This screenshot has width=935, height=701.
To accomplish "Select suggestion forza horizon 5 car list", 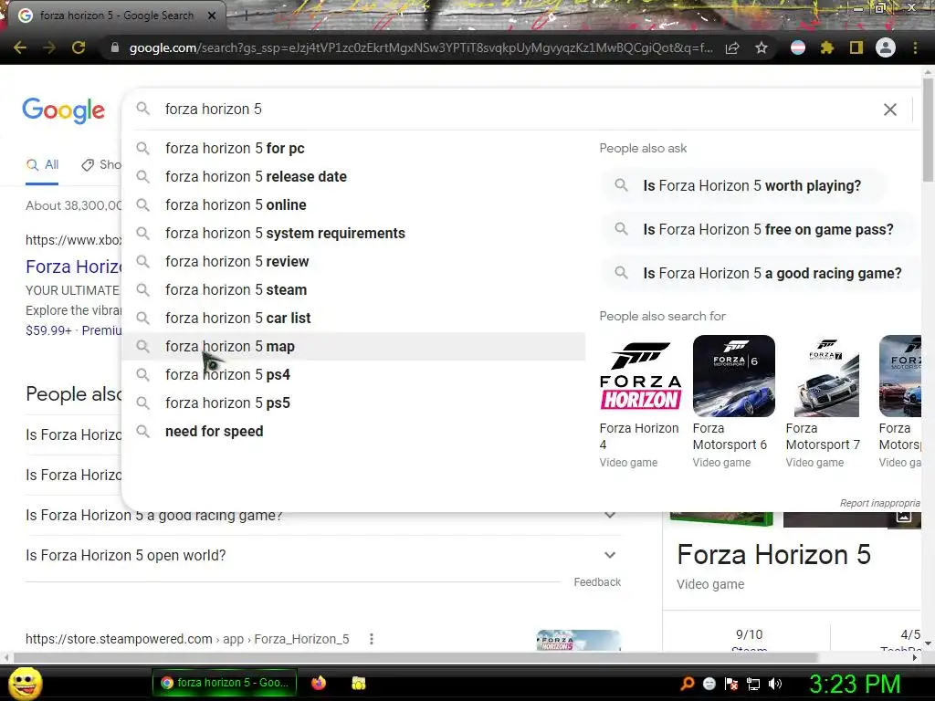I will [x=353, y=319].
